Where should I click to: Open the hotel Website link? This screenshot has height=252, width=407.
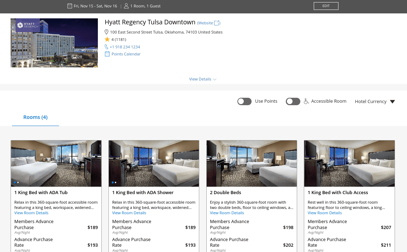(209, 23)
